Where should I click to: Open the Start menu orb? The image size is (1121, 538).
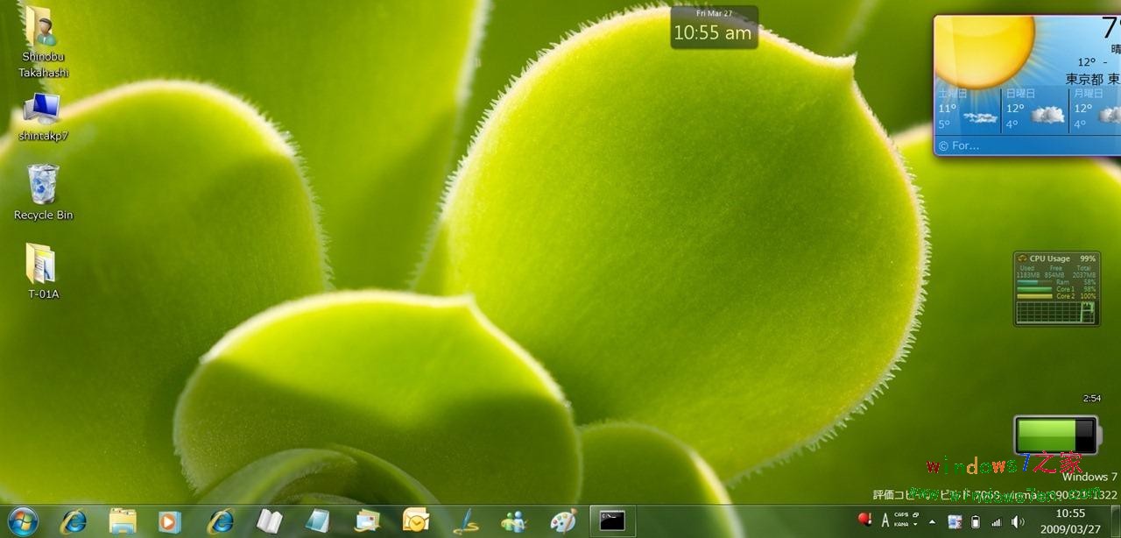tap(24, 520)
